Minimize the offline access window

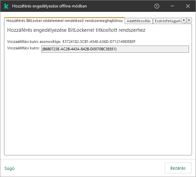[x=172, y=6]
